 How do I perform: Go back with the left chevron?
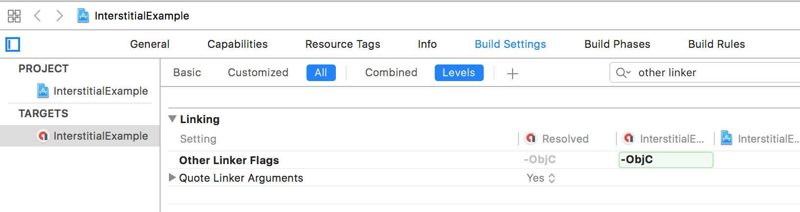point(37,16)
